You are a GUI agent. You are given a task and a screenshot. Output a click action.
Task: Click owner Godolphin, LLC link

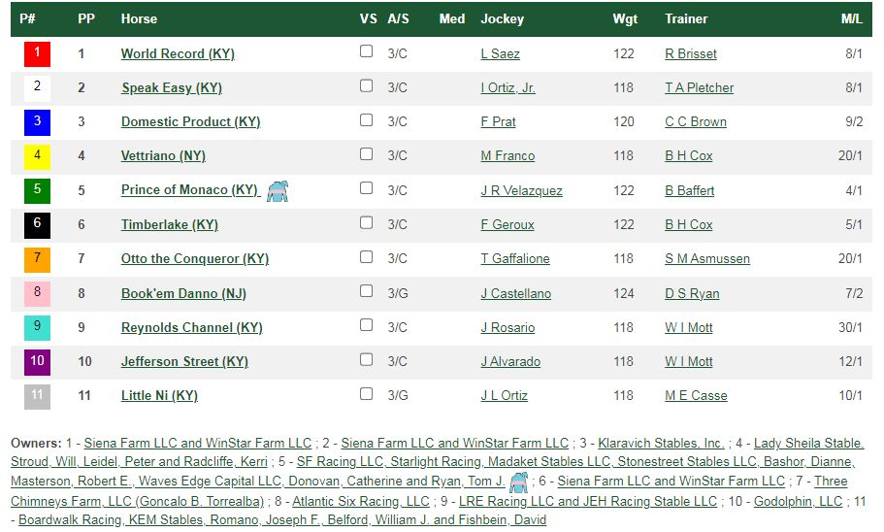pos(798,502)
